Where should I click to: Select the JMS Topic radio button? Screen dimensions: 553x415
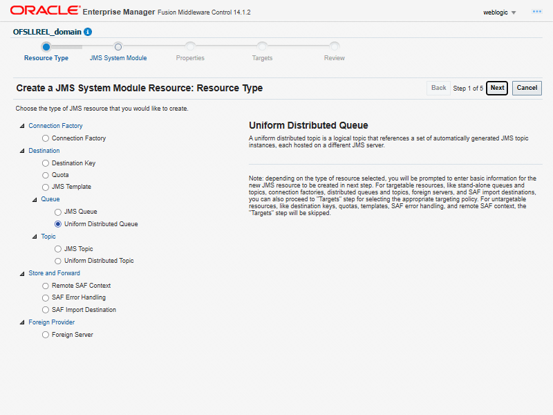(58, 249)
